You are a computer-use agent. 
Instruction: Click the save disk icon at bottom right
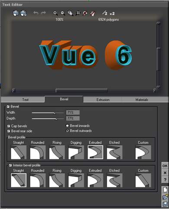click(x=165, y=204)
